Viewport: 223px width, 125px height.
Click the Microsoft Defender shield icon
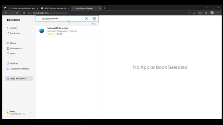point(41,31)
